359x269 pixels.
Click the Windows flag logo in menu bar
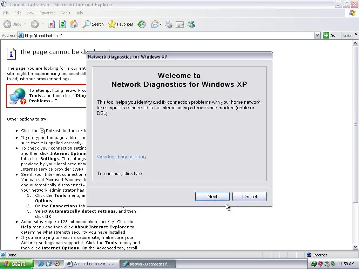352,13
